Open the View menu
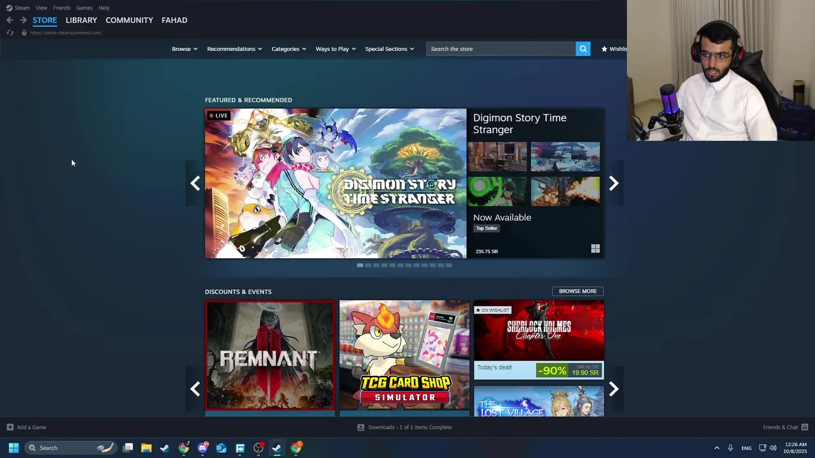Screen dimensions: 815x458 pos(41,8)
